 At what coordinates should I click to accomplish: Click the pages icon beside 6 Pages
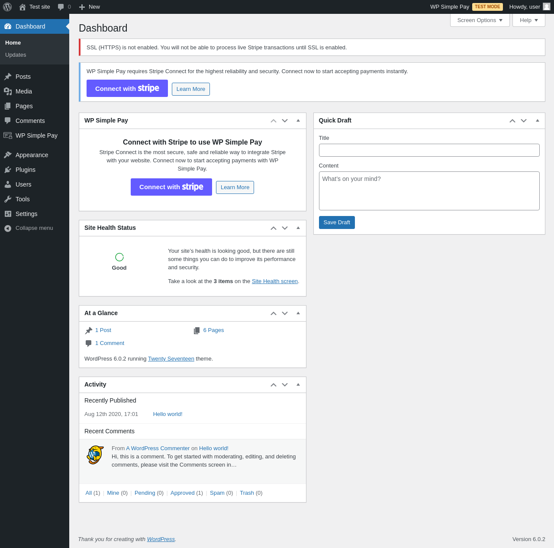[197, 330]
